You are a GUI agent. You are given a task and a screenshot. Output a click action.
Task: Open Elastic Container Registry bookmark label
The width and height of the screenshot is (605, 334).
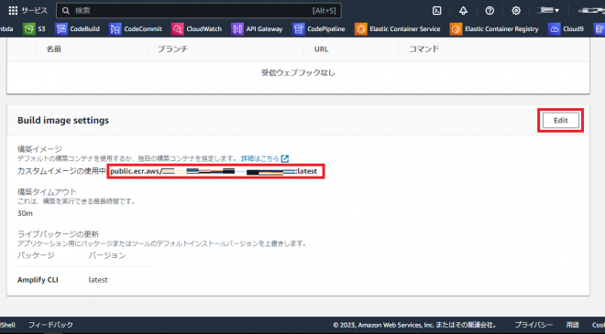click(501, 29)
